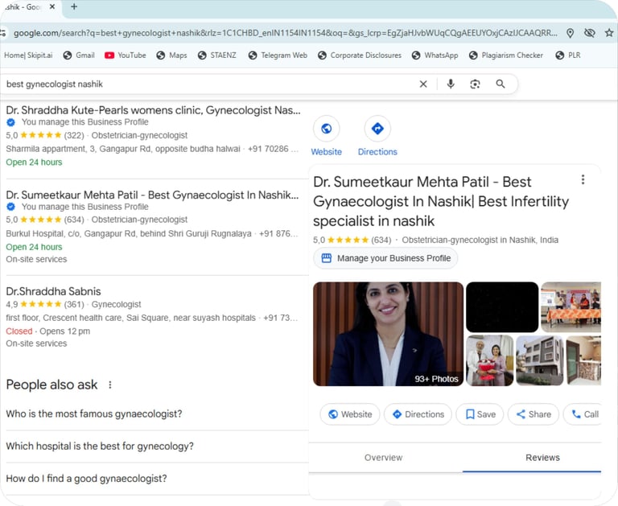Click Manage your Business Profile button

tap(385, 258)
